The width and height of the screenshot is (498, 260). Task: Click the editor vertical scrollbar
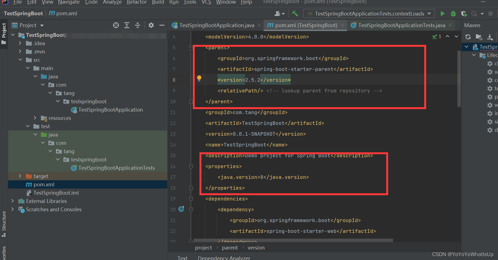(459, 79)
